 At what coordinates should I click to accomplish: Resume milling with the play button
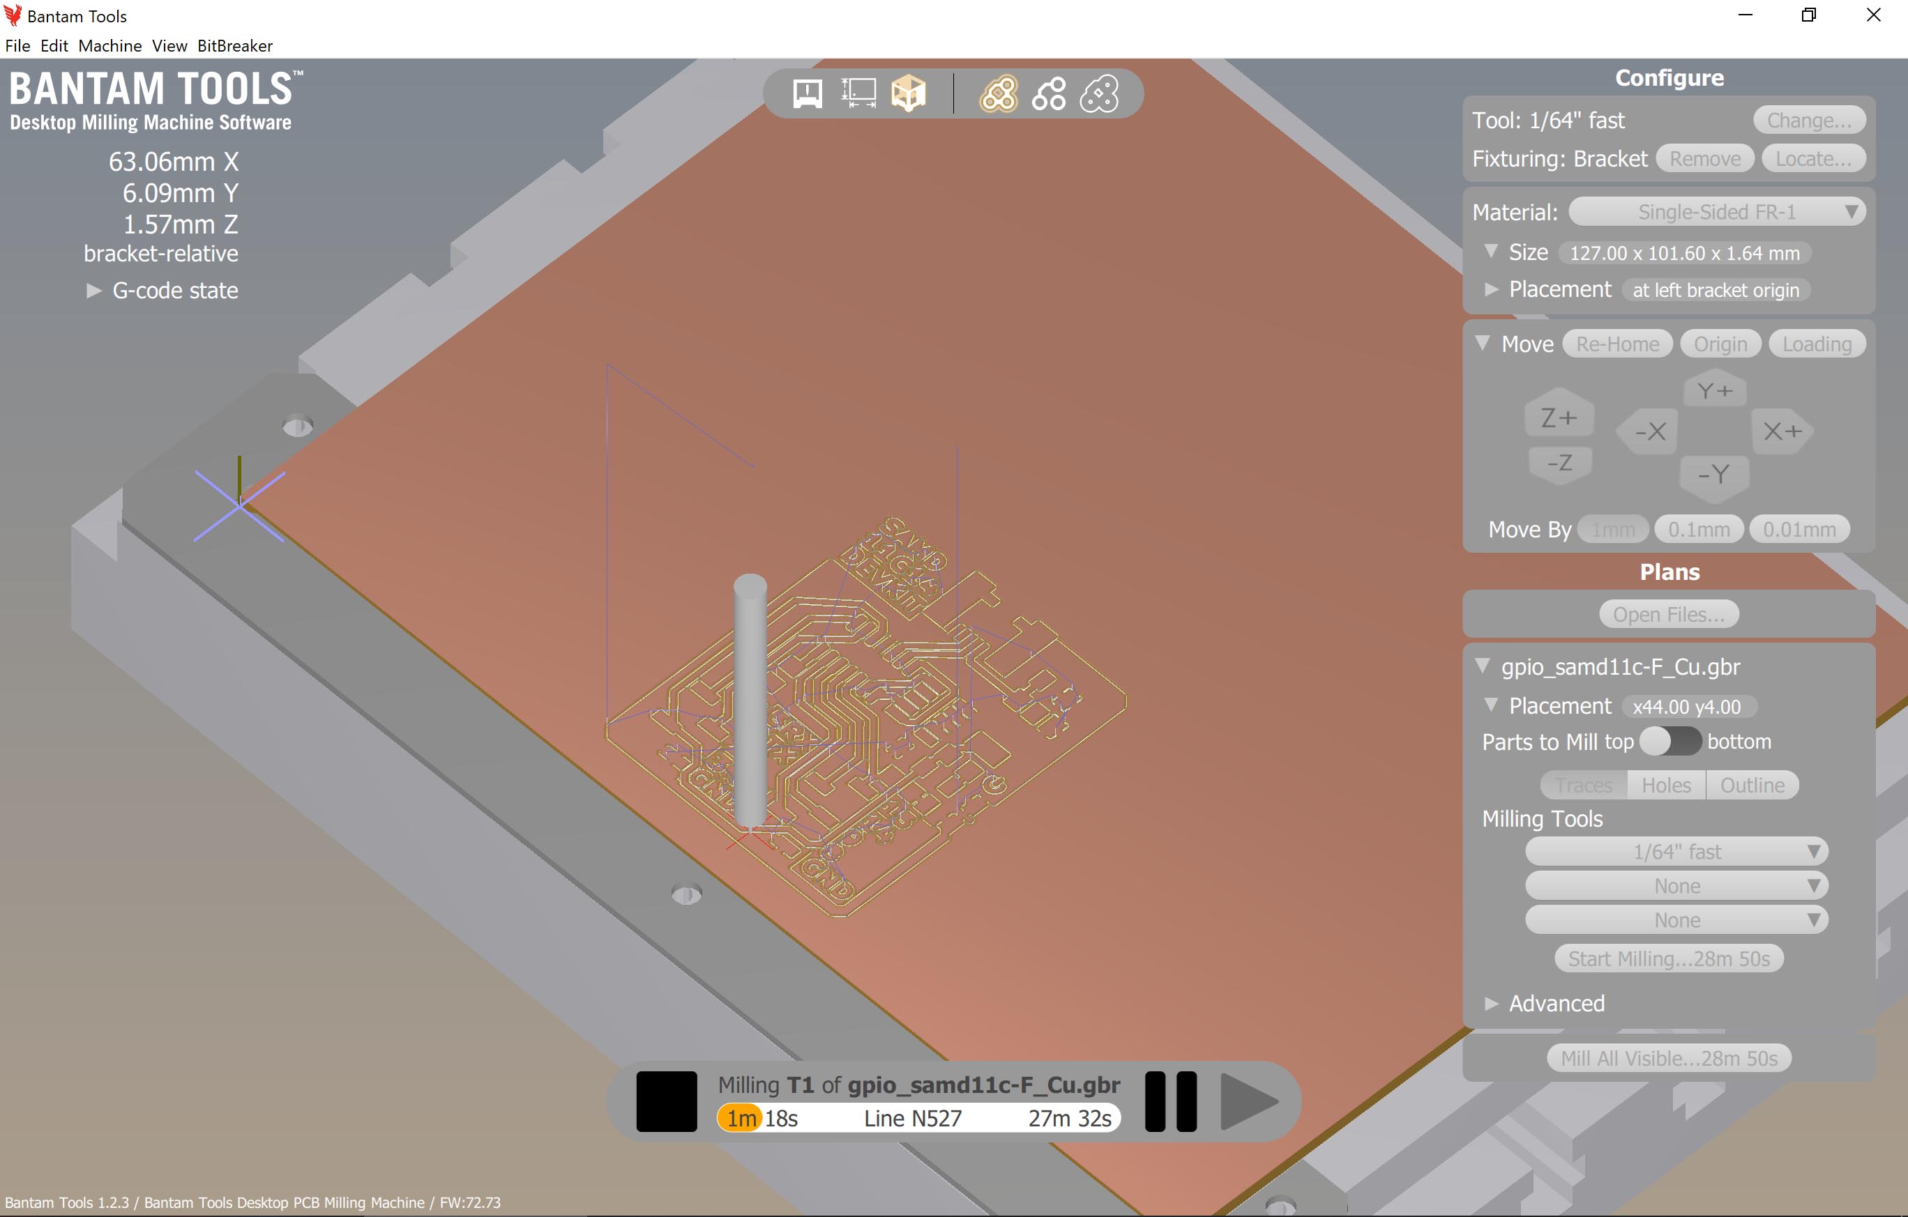pos(1249,1101)
